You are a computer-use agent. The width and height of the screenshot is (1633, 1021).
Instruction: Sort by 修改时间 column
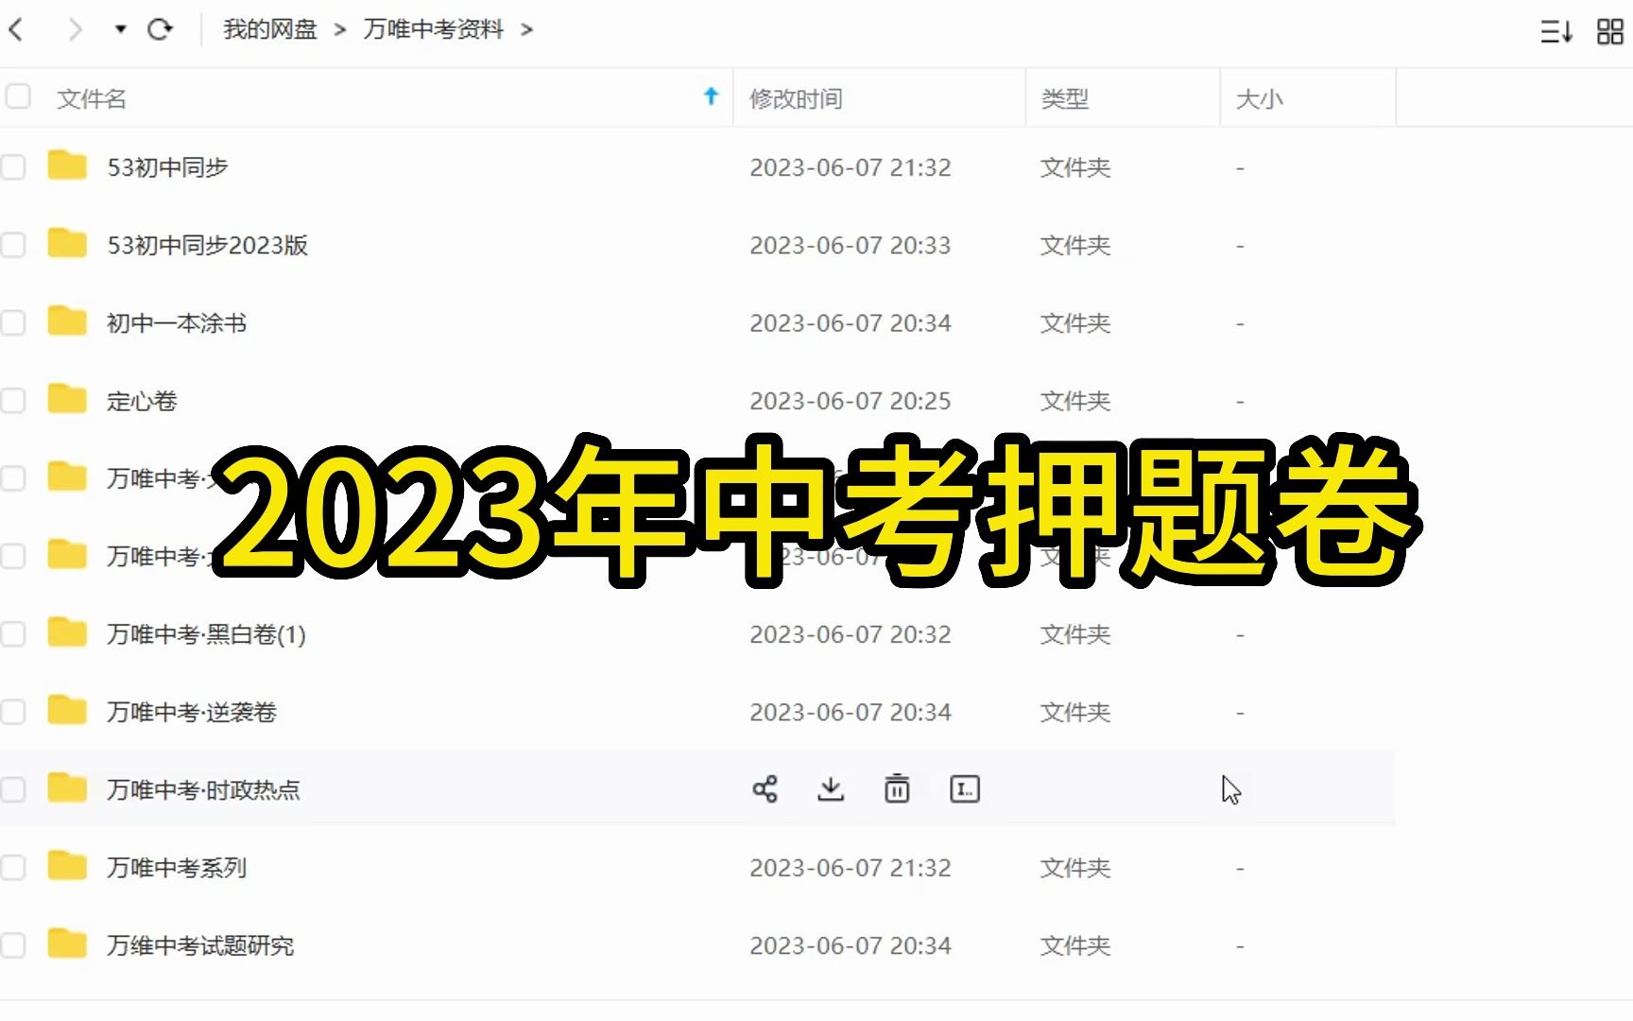(796, 98)
